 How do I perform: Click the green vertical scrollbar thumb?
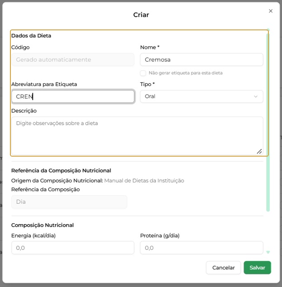coord(268,122)
